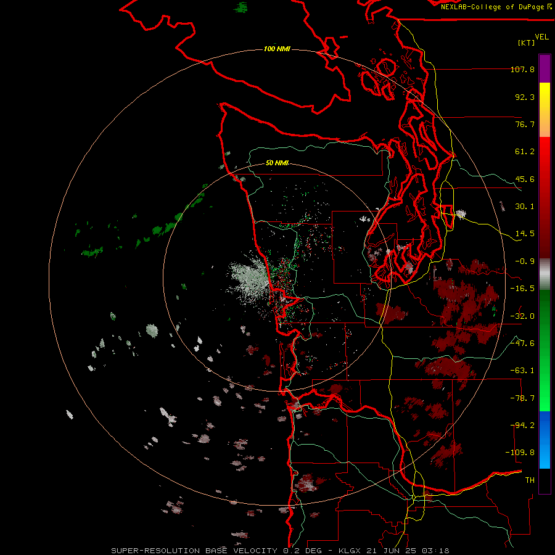555x555 pixels.
Task: Click the -0.9 velocity scale value
Action: point(525,261)
